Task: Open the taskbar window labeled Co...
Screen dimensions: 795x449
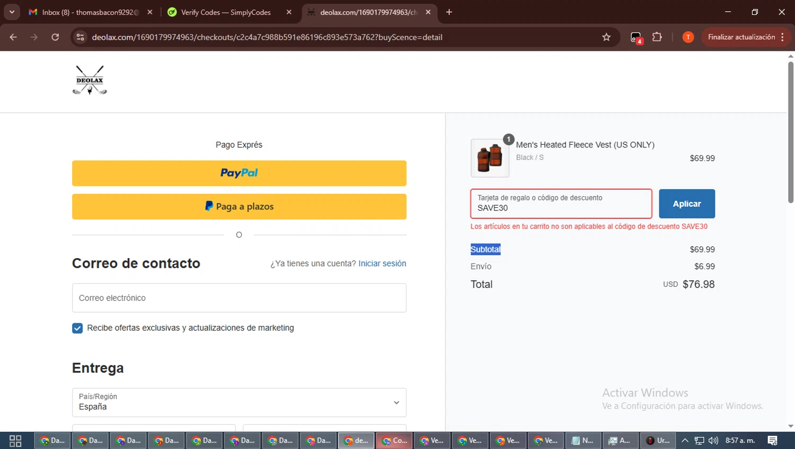Action: [x=394, y=441]
